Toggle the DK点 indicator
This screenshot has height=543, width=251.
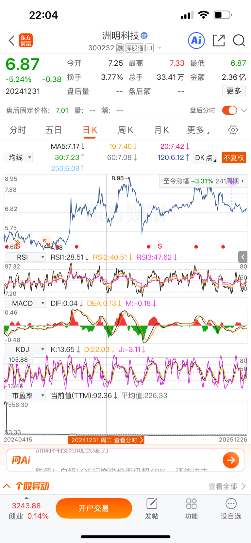(x=206, y=158)
